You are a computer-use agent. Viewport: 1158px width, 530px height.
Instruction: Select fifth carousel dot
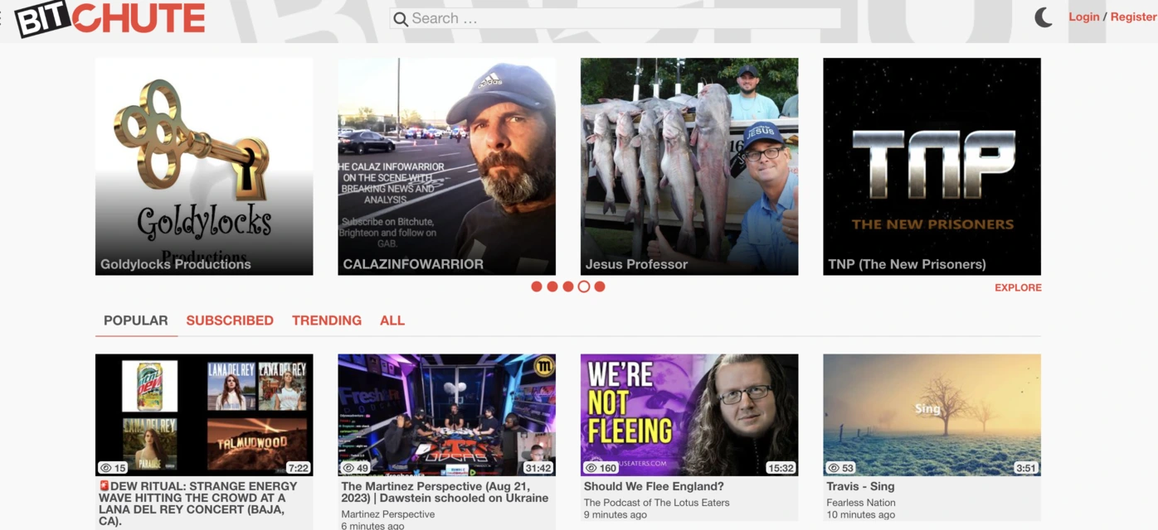pos(600,287)
